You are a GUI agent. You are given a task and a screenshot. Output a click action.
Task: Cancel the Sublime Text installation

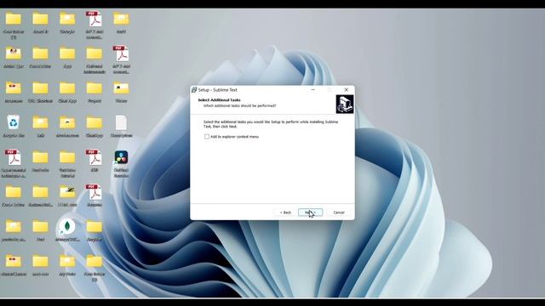[339, 212]
